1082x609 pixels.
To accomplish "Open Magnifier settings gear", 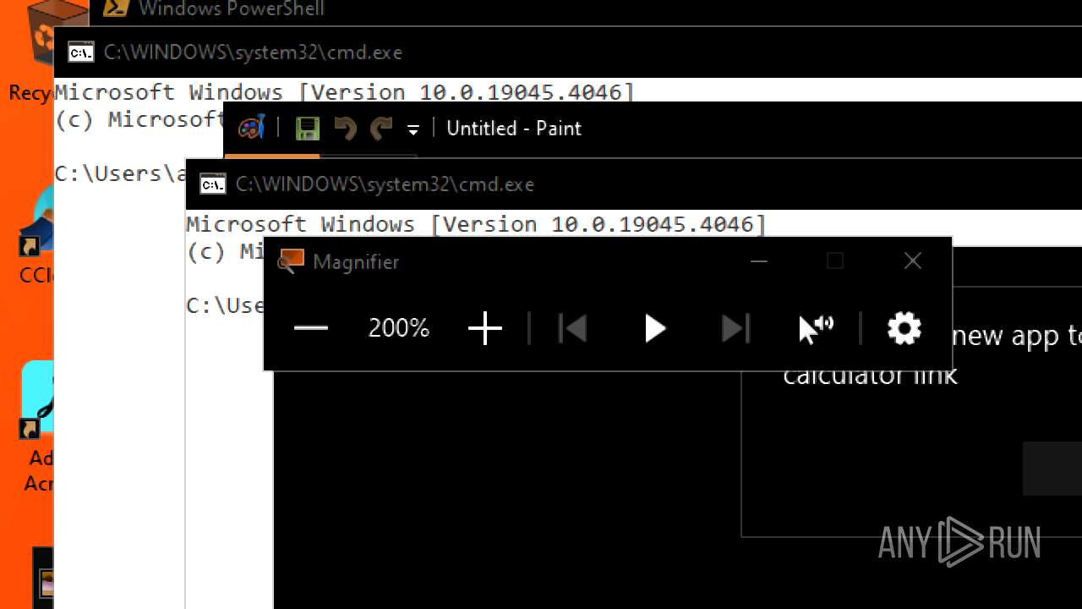I will 904,328.
